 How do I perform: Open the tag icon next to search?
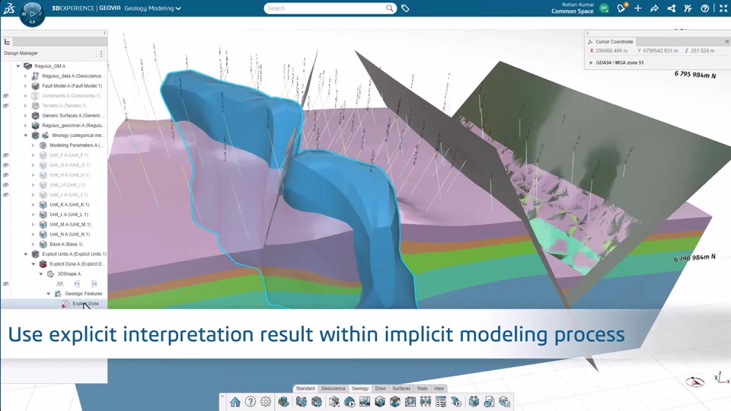[x=405, y=8]
